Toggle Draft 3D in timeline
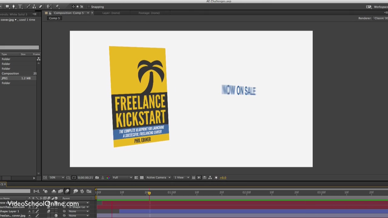This screenshot has width=388, height=218. point(45,191)
